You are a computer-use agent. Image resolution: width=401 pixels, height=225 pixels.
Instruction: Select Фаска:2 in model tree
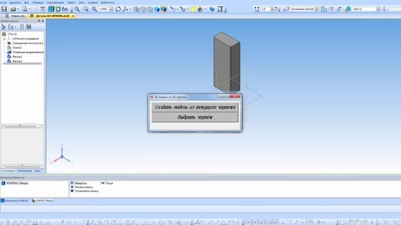tap(15, 61)
